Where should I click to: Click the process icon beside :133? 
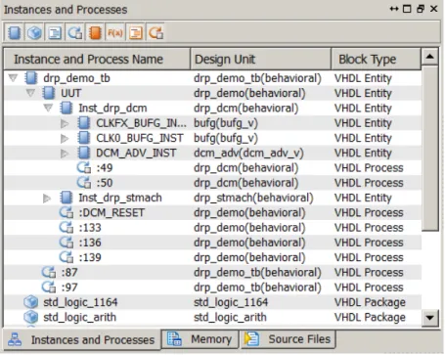(x=67, y=228)
